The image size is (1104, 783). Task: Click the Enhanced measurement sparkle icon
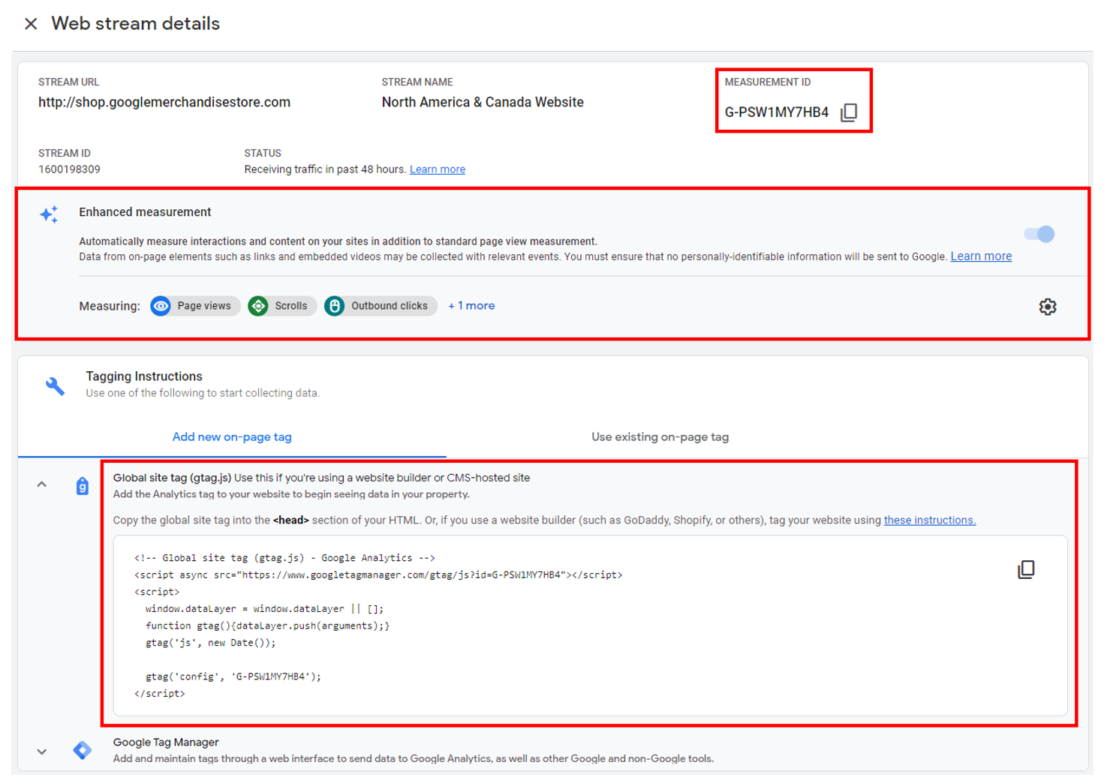click(50, 214)
